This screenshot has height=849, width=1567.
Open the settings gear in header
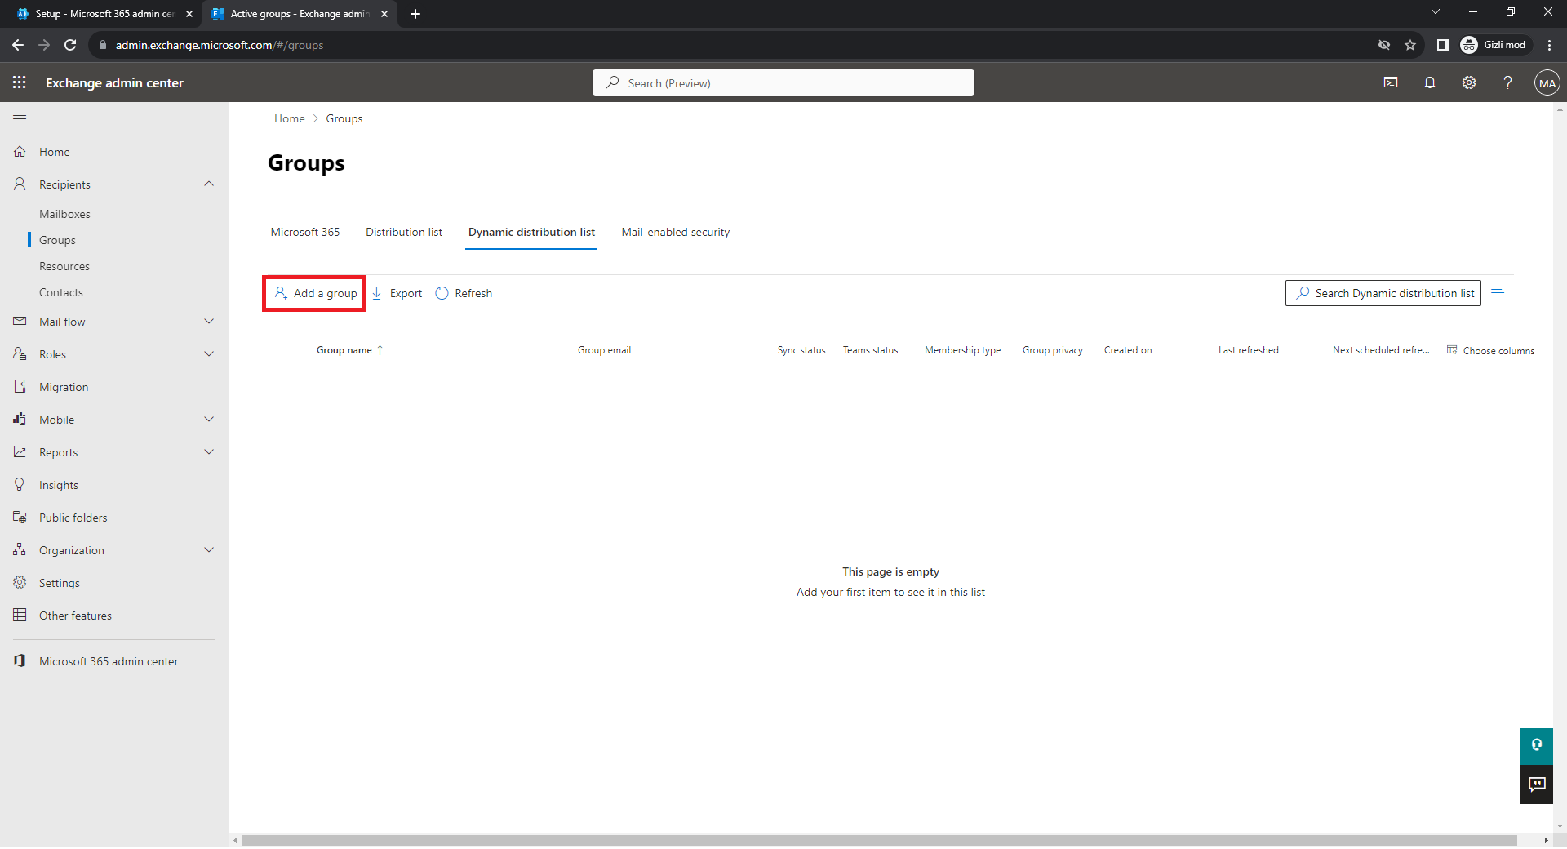coord(1469,82)
